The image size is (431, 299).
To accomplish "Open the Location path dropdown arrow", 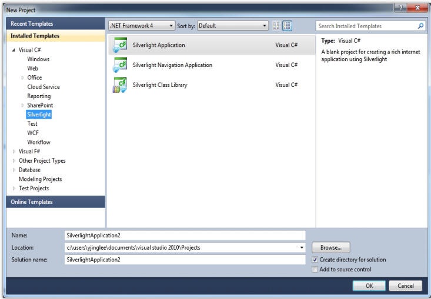I will point(302,248).
